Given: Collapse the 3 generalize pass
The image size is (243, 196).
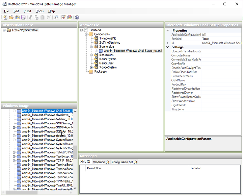Looking at the screenshot, I should point(91,47).
